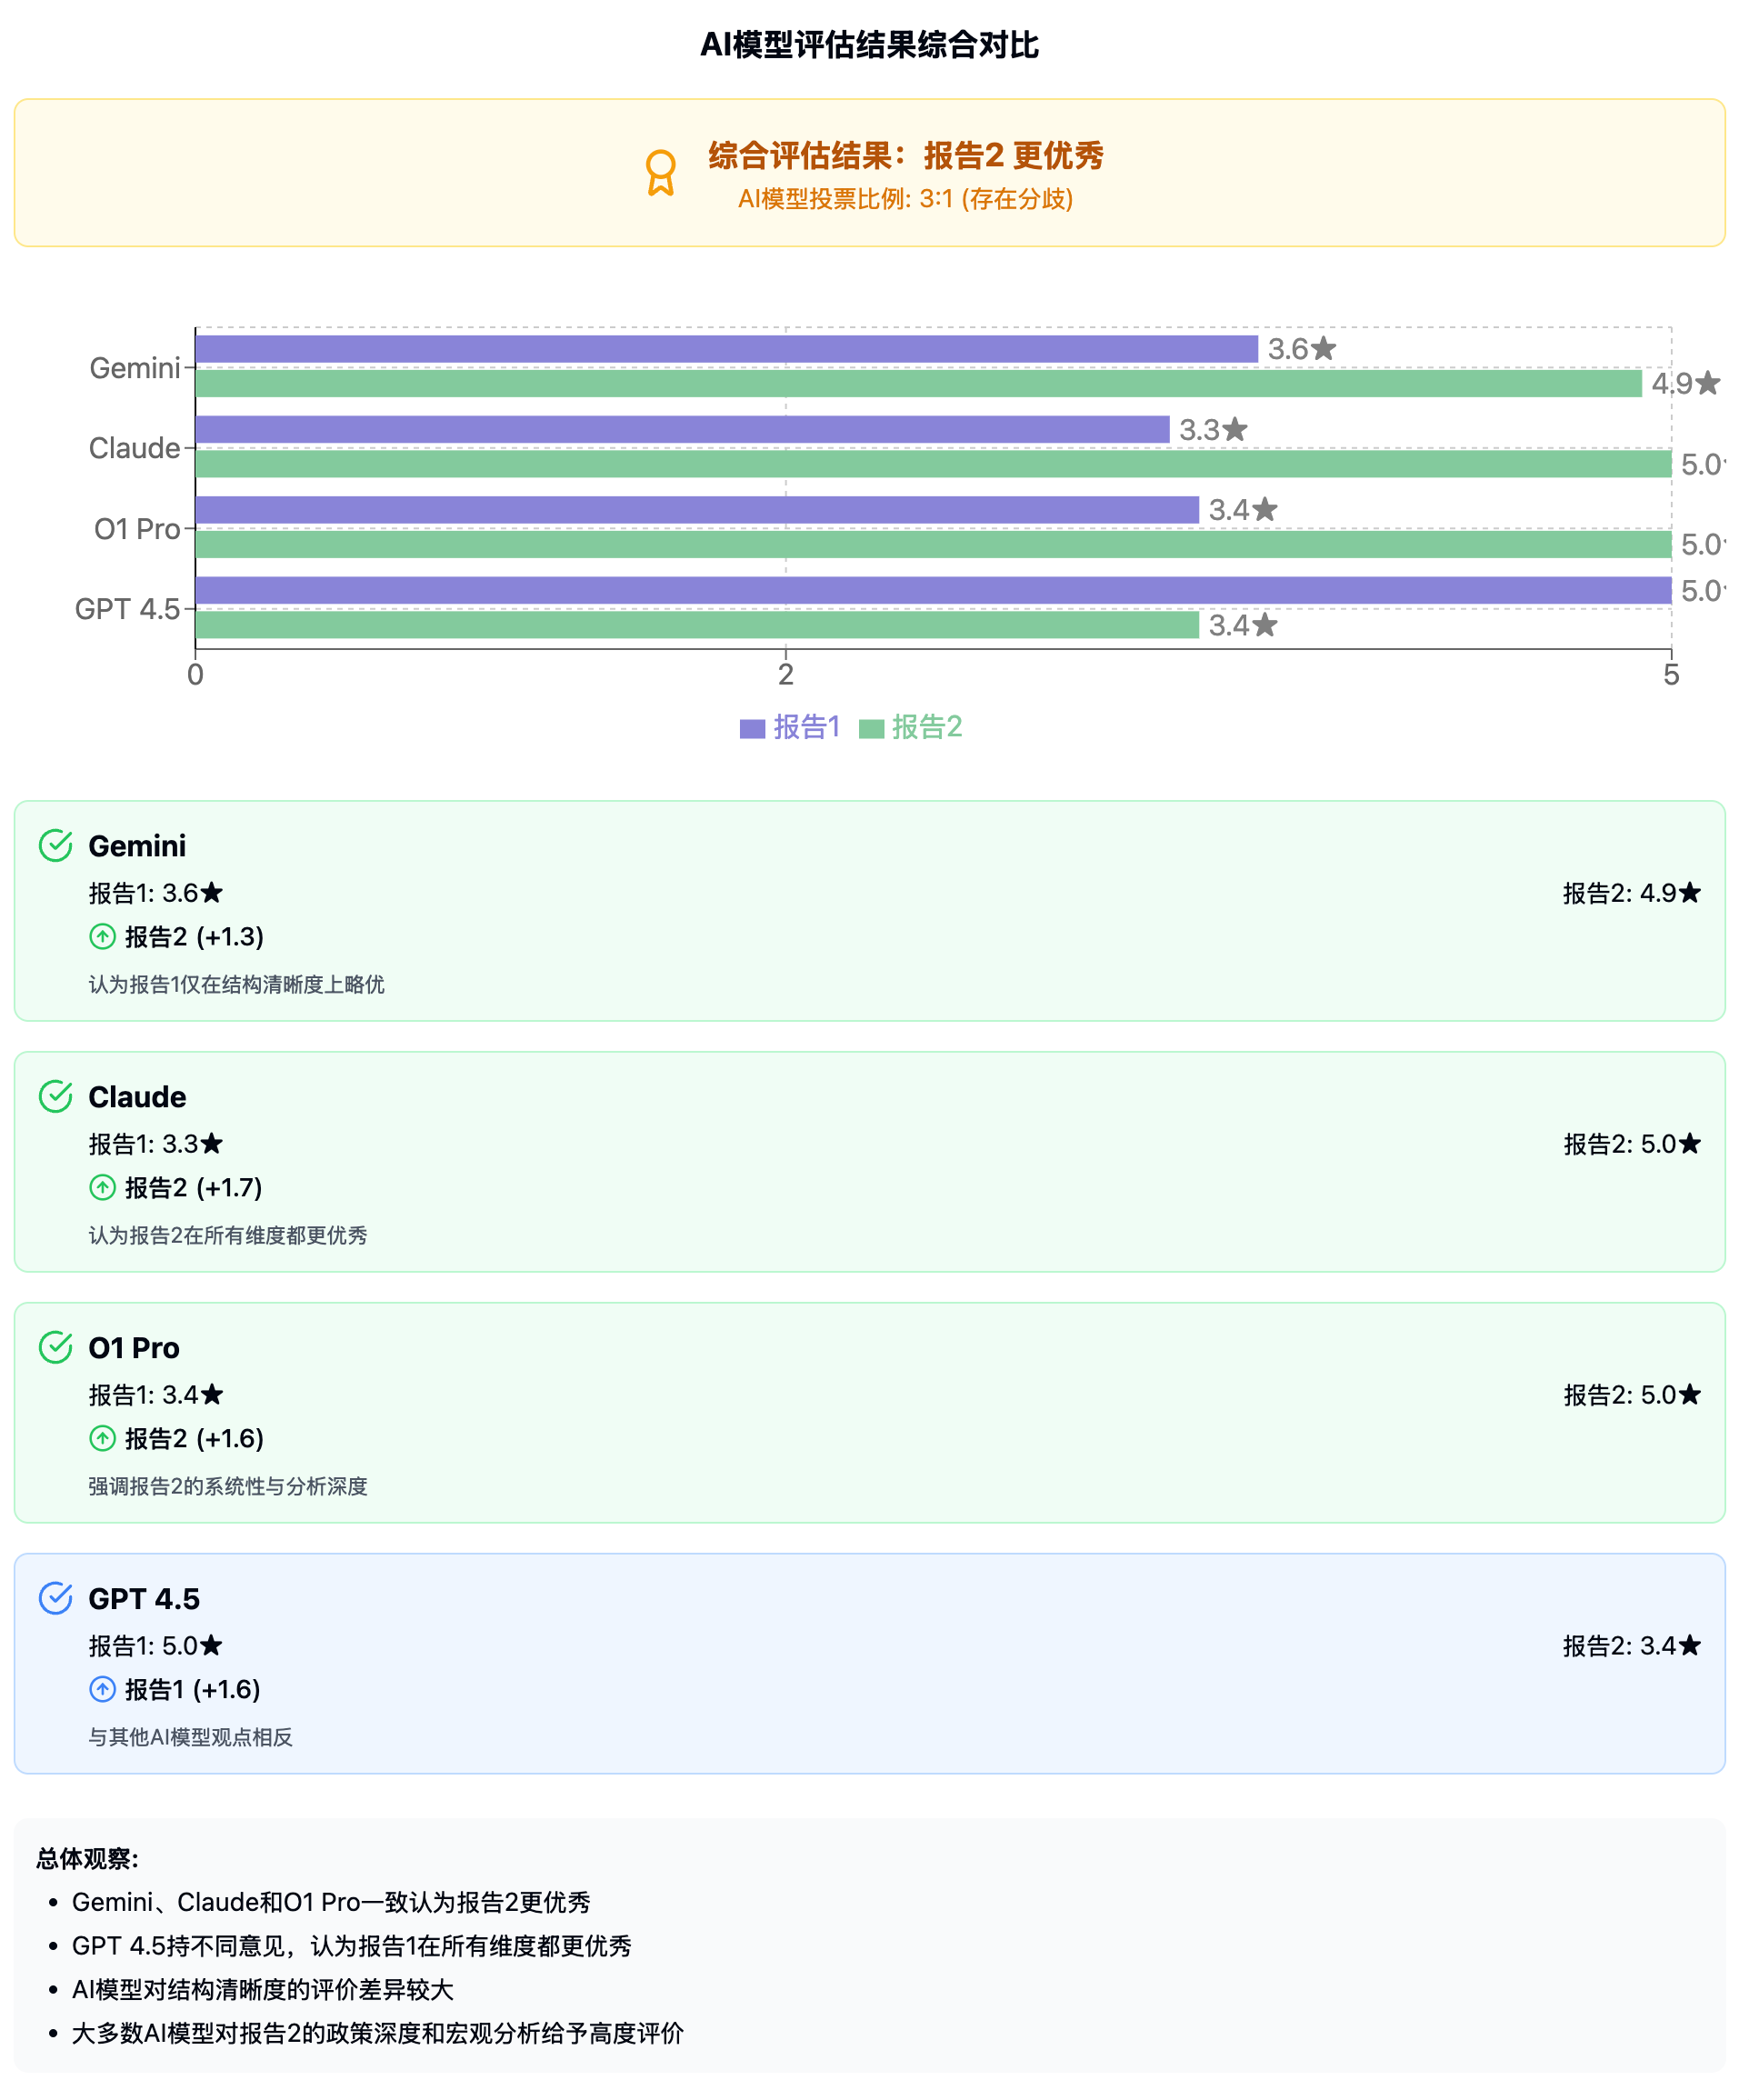Click the green up-arrow icon in Gemini card
Screen dimensions: 1749x2100
(x=103, y=937)
